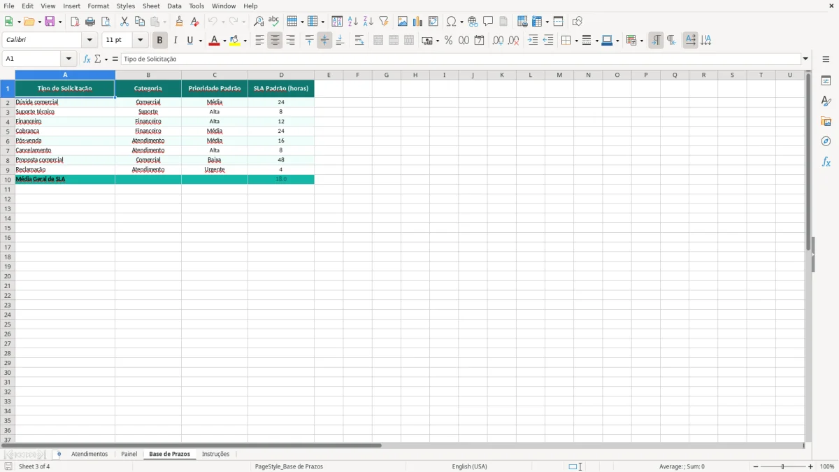Open the sidebar Styles panel
This screenshot has width=839, height=472.
coord(826,101)
